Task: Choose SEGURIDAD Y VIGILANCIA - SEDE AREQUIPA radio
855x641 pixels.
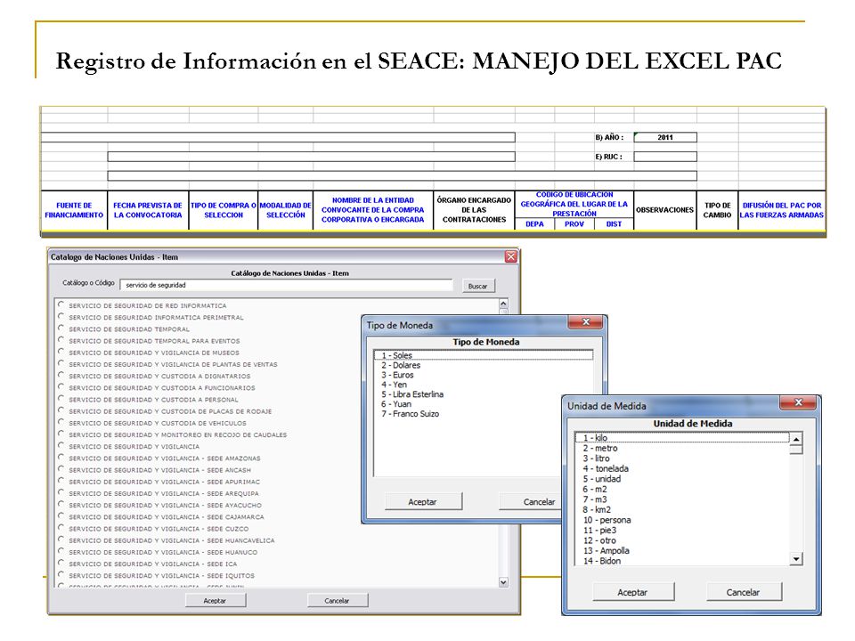Action: tap(61, 492)
